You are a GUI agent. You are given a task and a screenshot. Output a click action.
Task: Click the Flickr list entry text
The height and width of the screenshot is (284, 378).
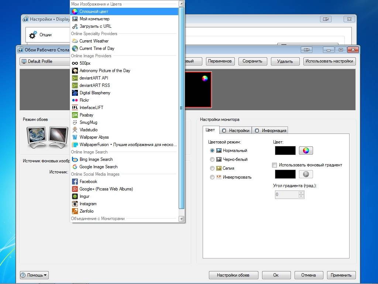(x=84, y=100)
